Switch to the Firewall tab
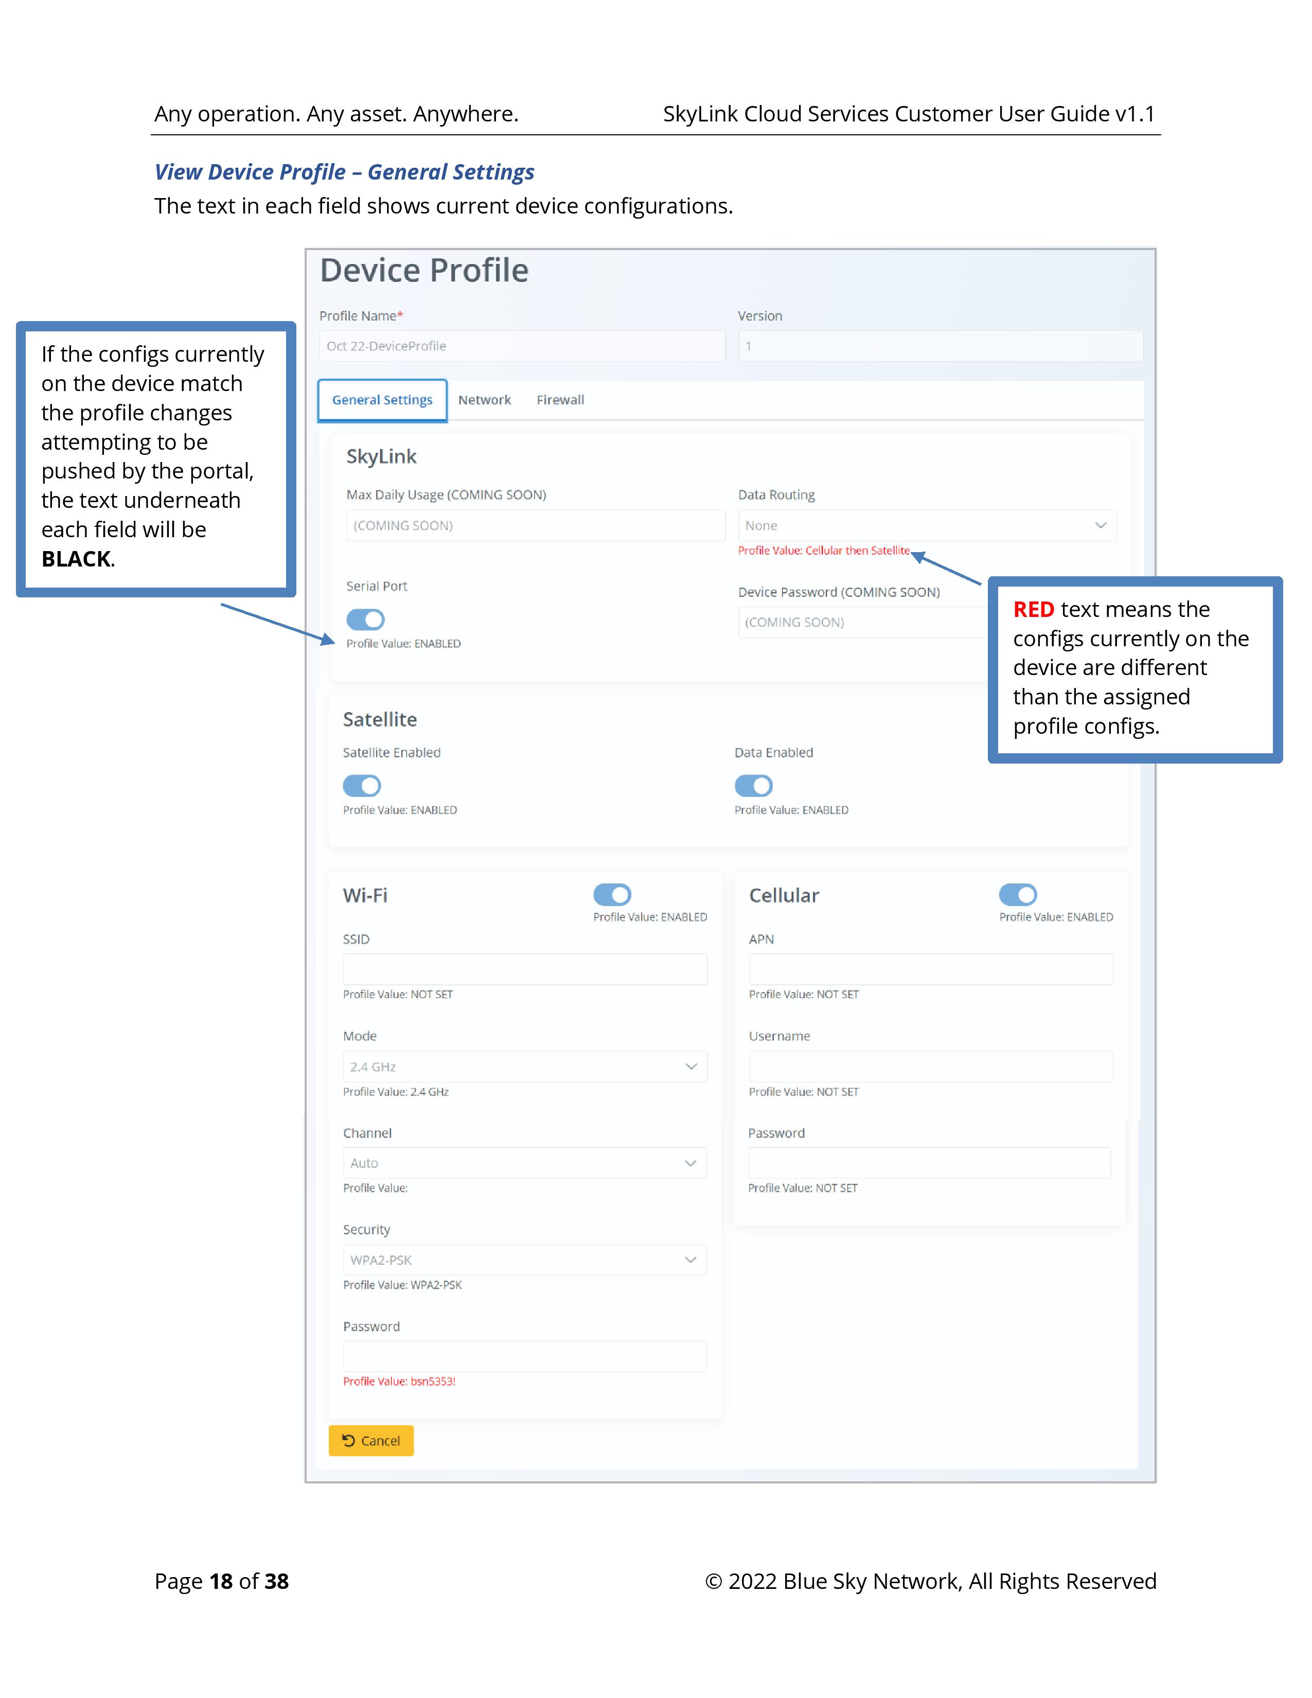Screen dimensions: 1312x1698 (560, 400)
